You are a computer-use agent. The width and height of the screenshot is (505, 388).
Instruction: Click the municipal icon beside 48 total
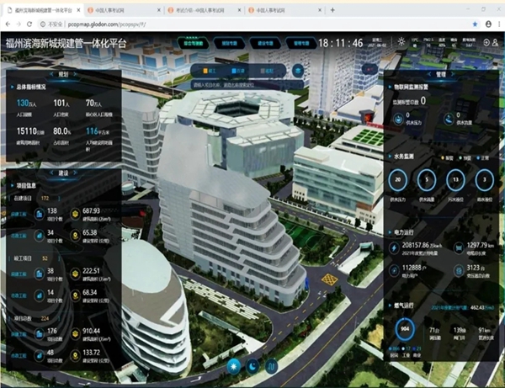point(40,356)
